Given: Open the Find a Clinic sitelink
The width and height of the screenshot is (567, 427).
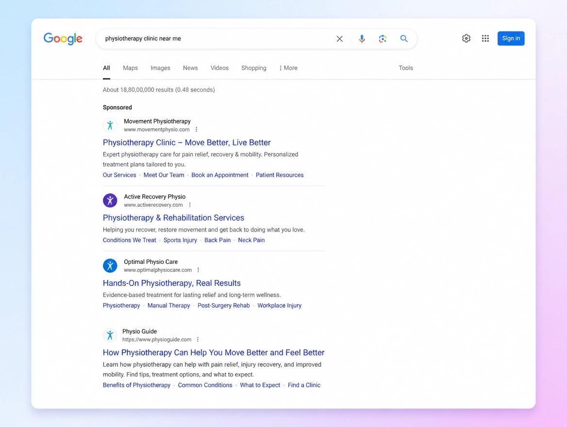Looking at the screenshot, I should (304, 385).
